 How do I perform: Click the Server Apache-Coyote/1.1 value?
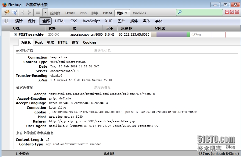click(64, 71)
